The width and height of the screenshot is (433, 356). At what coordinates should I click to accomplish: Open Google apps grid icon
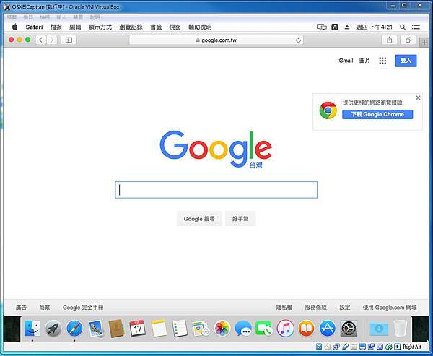pos(382,61)
